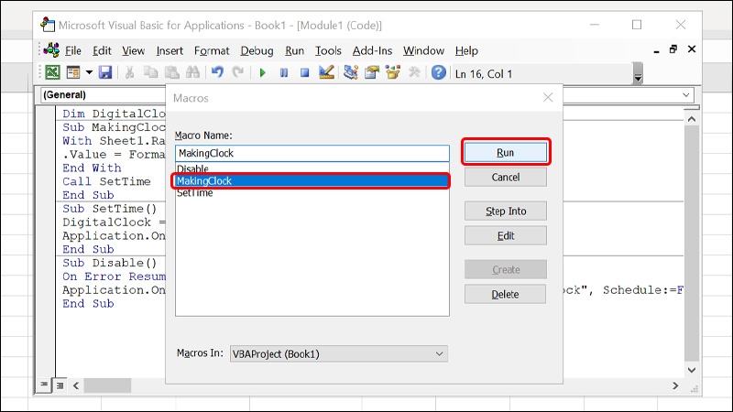Click the Step Into button
The width and height of the screenshot is (733, 412).
coord(506,211)
